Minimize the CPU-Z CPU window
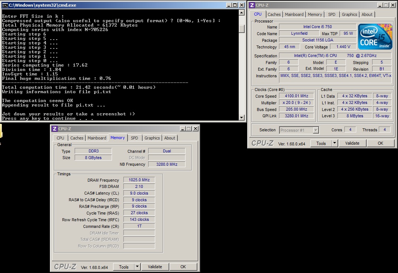This screenshot has width=398, height=273. tap(380, 5)
